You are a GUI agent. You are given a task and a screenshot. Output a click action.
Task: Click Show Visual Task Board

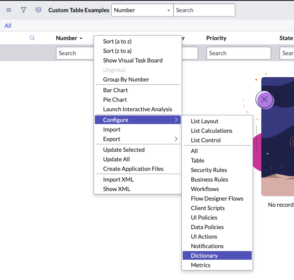point(133,61)
